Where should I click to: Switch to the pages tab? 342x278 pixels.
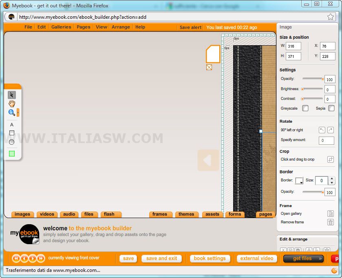point(266,214)
